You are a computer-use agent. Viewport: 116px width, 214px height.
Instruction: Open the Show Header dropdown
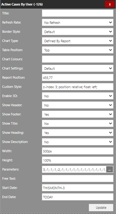pyautogui.click(x=78, y=105)
